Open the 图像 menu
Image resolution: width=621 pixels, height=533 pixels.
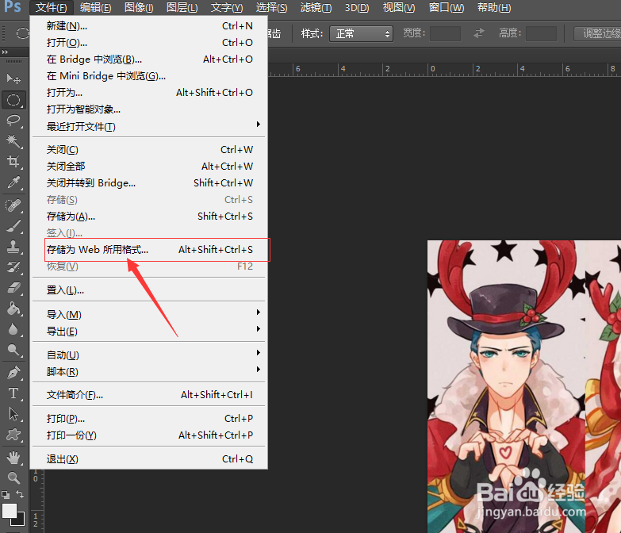pyautogui.click(x=139, y=7)
